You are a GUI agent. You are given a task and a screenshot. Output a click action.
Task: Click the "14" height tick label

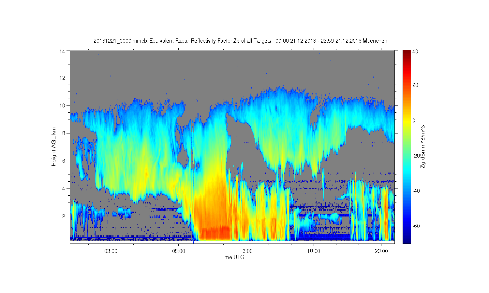tap(62, 51)
